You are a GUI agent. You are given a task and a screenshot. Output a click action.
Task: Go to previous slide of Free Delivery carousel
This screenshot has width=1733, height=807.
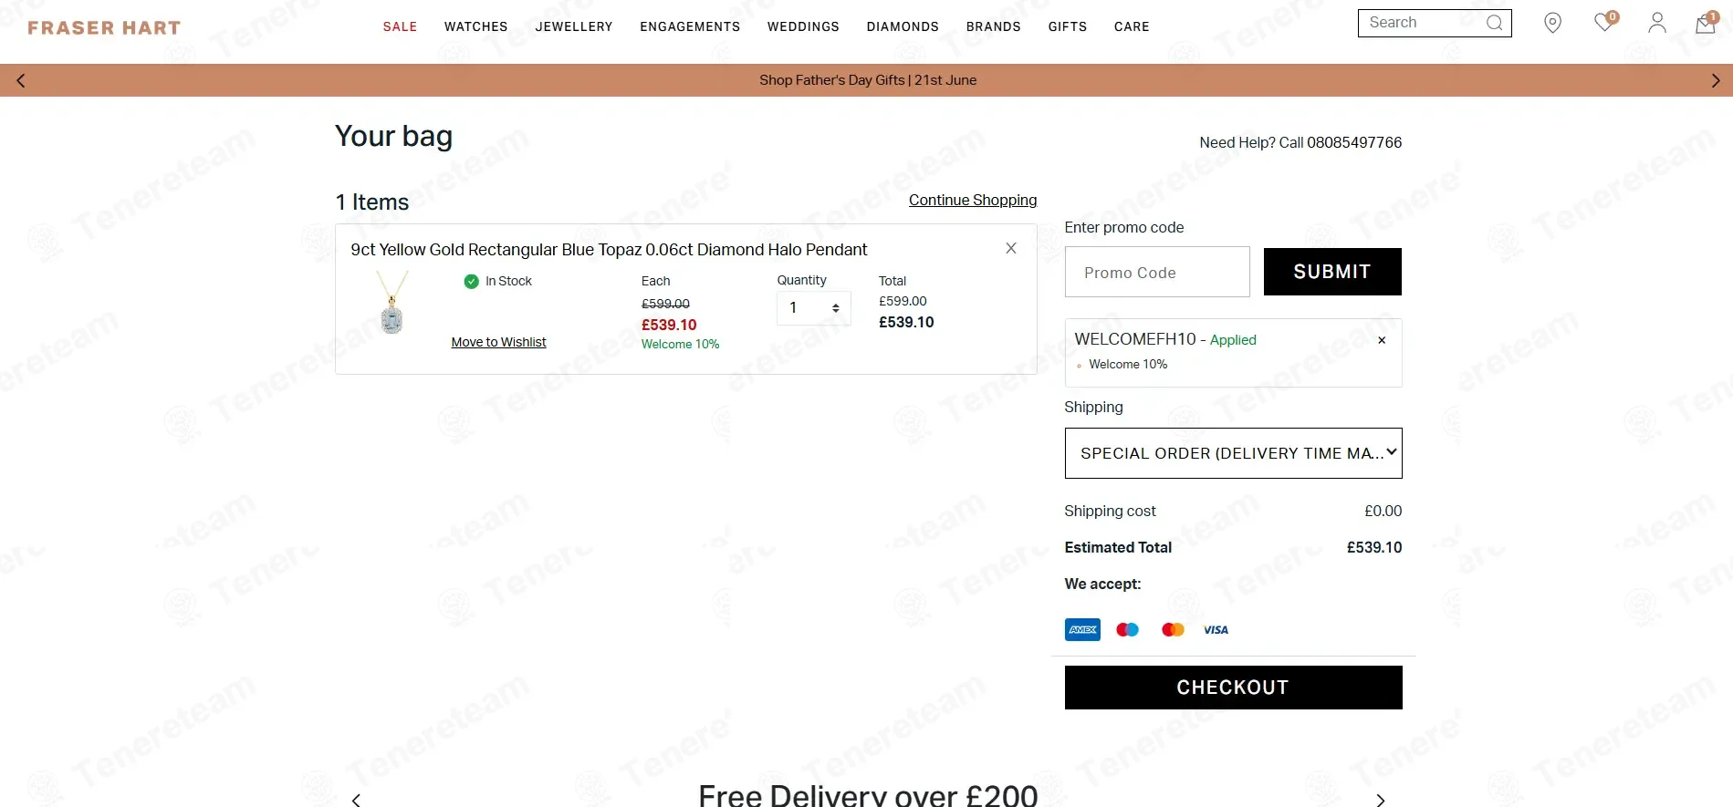tap(356, 800)
